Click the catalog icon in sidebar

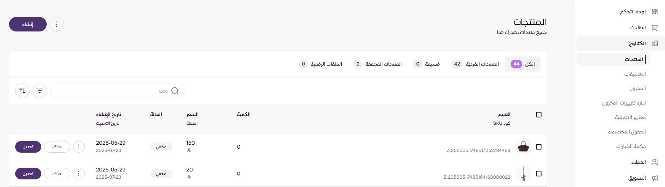click(x=655, y=43)
